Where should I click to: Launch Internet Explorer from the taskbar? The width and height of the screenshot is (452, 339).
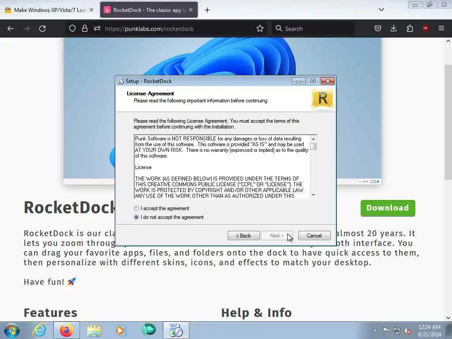pyautogui.click(x=39, y=330)
